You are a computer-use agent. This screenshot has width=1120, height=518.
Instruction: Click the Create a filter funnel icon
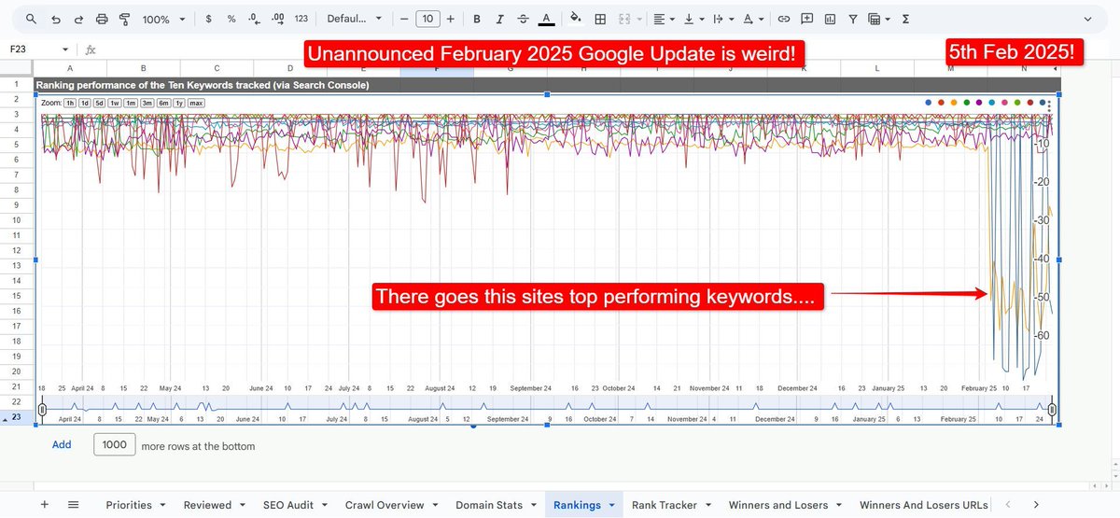pos(853,19)
